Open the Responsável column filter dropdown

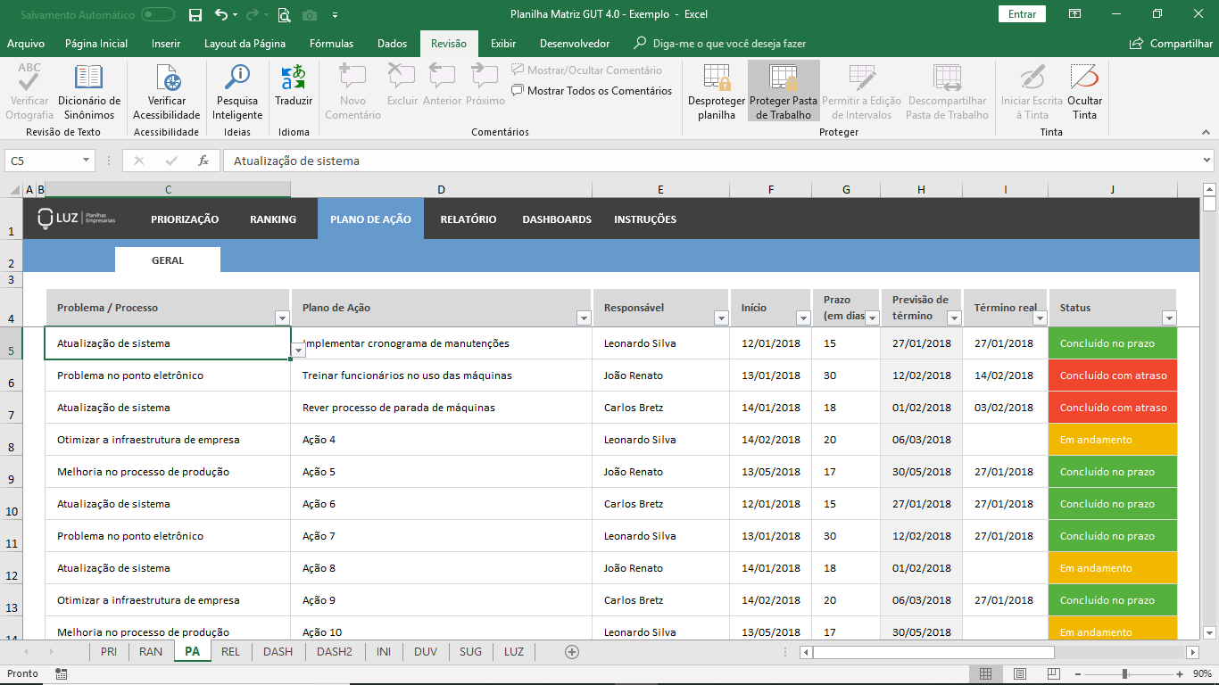coord(721,318)
